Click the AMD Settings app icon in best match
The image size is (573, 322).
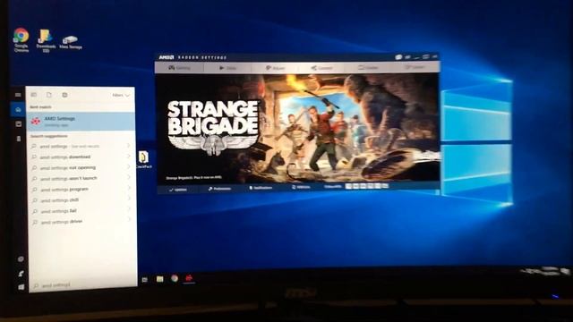pyautogui.click(x=36, y=122)
